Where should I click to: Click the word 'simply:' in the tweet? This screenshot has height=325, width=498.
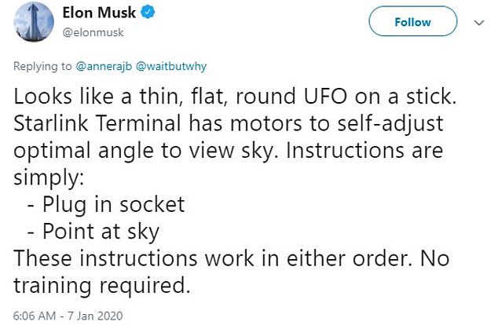coord(49,178)
